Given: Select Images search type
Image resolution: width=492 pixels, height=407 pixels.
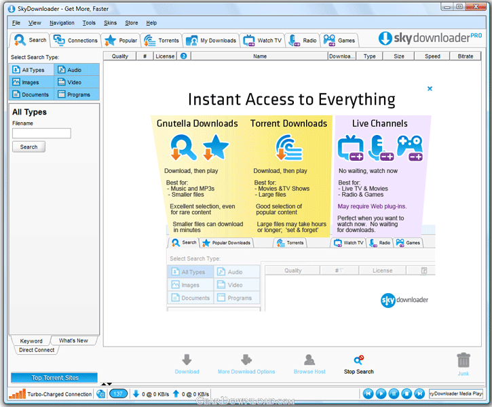Looking at the screenshot, I should click(x=31, y=82).
